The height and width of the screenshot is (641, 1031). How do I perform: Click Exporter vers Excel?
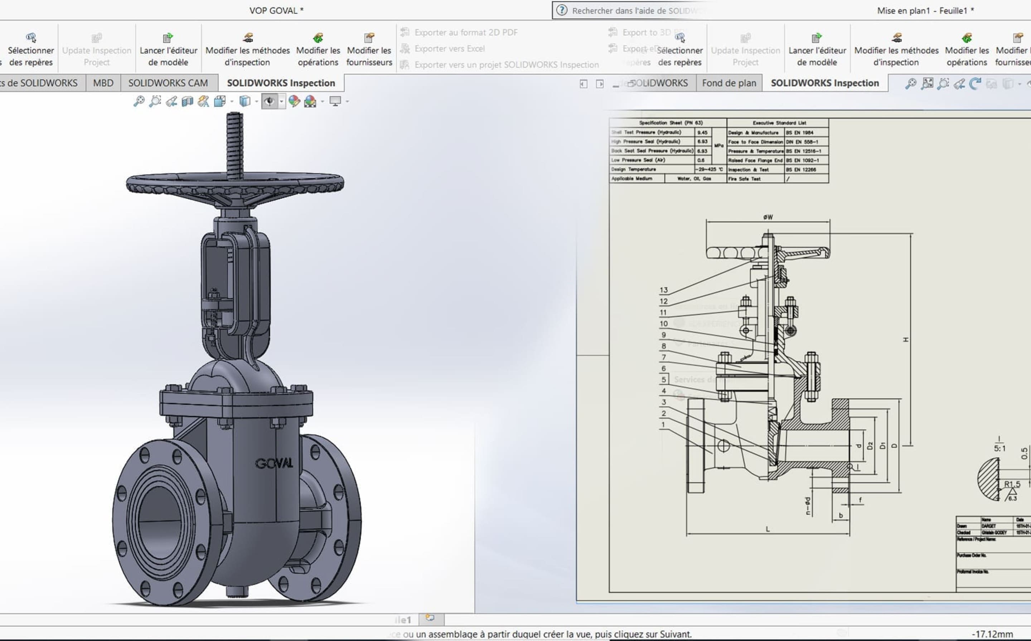point(443,48)
